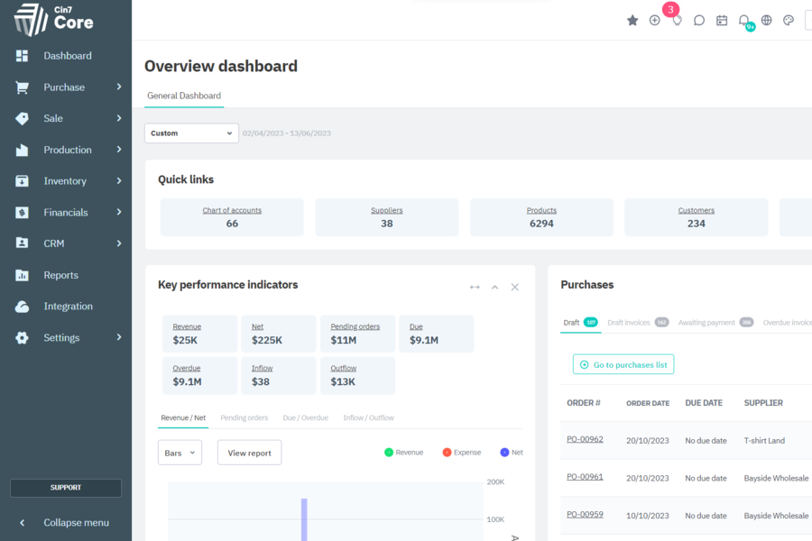Open the chat bubble icon
Viewport: 812px width, 541px height.
[699, 20]
